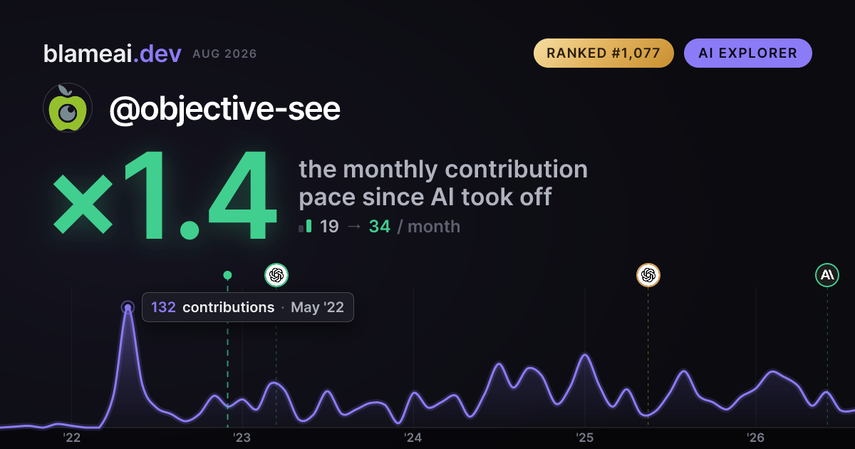Click the '26 year label on axis
Screen dimensions: 855x449
point(755,438)
